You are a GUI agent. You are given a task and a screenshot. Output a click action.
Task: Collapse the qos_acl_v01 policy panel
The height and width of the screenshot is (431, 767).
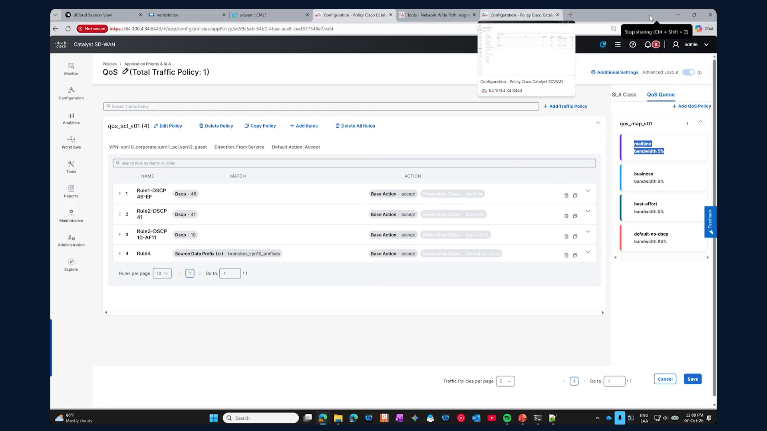pos(598,123)
